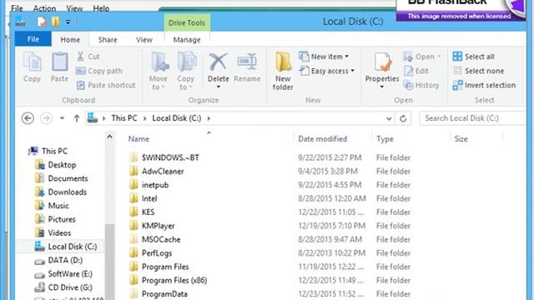Select Downloads in the navigation pane

pos(68,192)
